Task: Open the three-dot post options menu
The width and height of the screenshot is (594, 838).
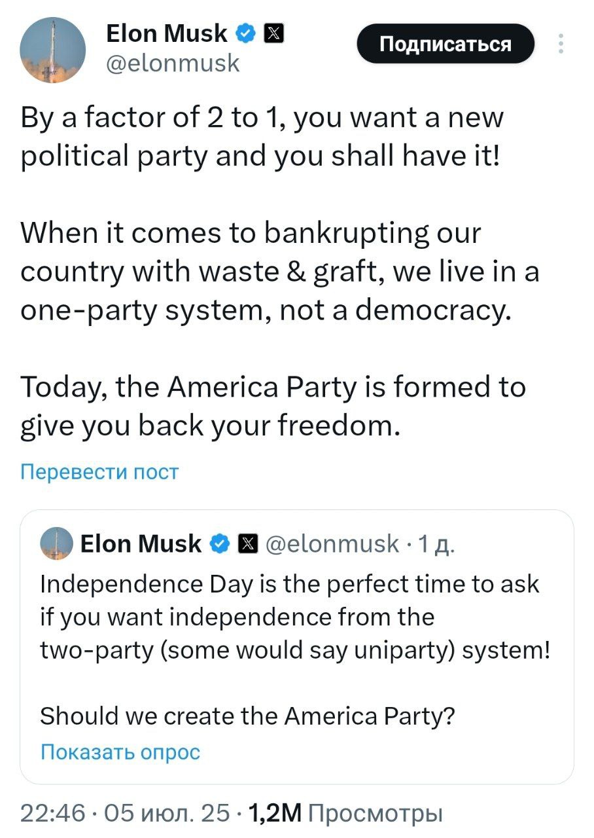Action: click(560, 44)
